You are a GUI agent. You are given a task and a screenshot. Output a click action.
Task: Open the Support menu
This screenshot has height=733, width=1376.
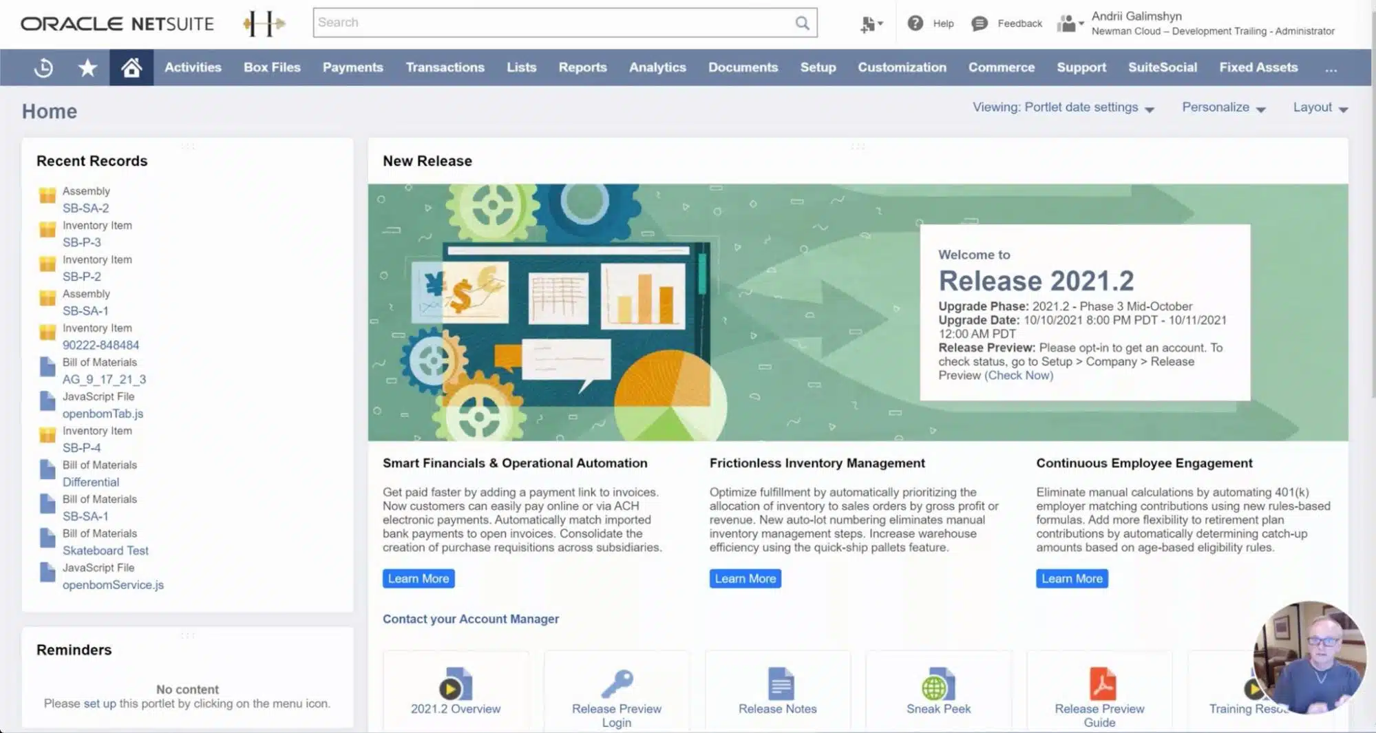click(x=1081, y=67)
